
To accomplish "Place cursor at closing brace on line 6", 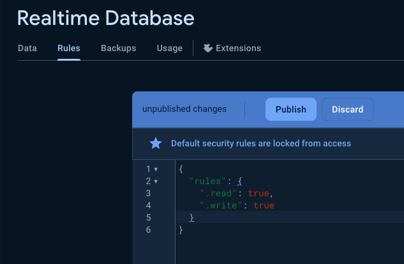I will 181,229.
